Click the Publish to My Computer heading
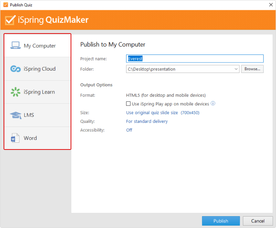Viewport: 276px width, 228px height. (x=113, y=45)
